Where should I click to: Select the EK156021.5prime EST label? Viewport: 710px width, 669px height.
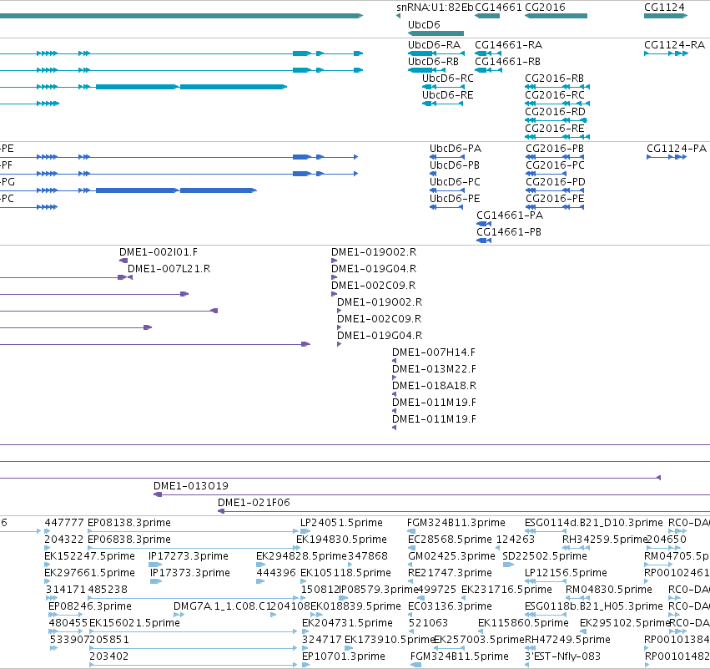(x=134, y=624)
